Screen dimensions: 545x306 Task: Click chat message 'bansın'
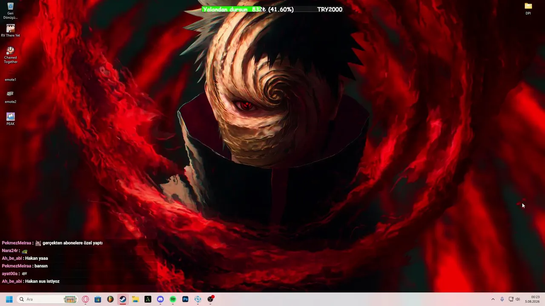click(41, 266)
